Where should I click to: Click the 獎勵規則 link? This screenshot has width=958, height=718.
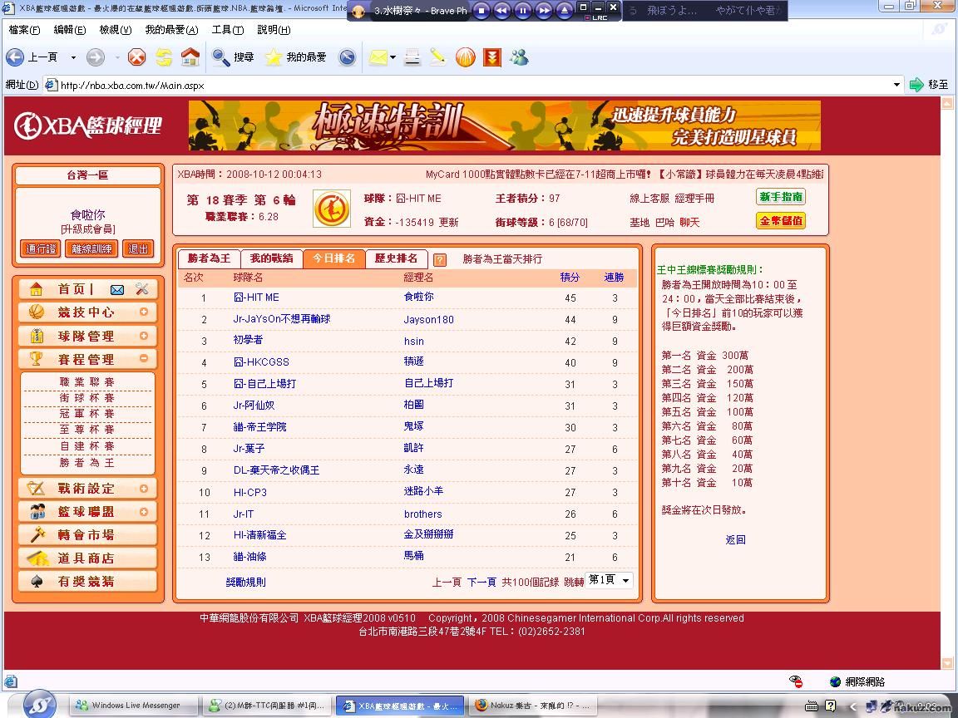[x=245, y=583]
